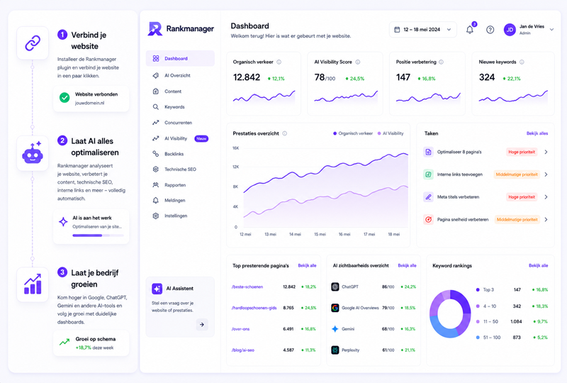Image resolution: width=567 pixels, height=383 pixels.
Task: Click the green checkmark at Website verbonden
Action: click(64, 98)
